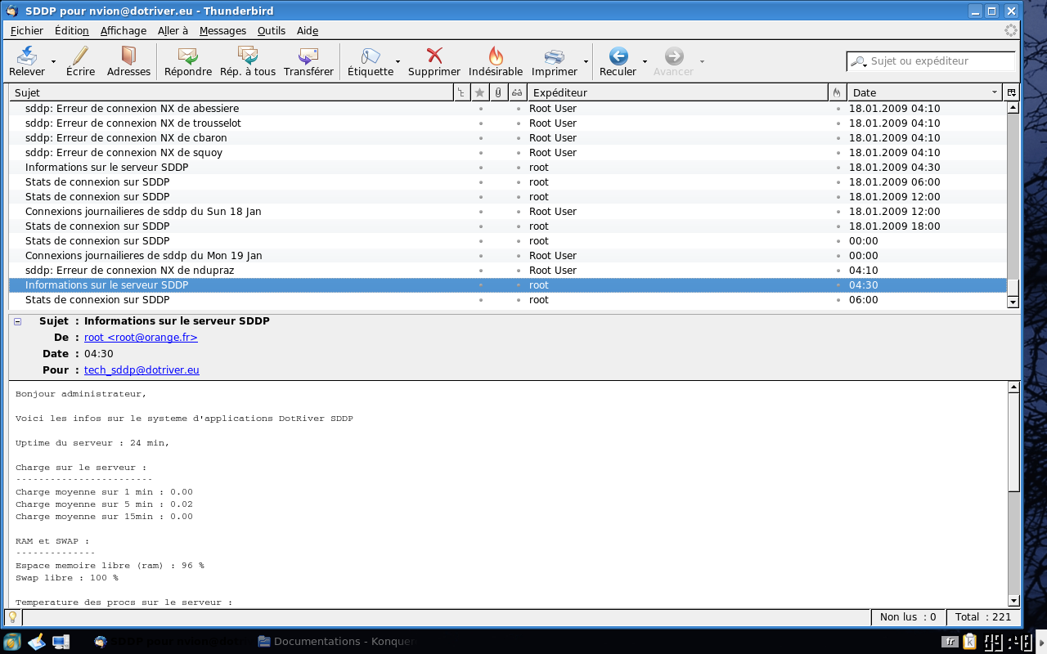Screen dimensions: 1047x654
Task: Print the email with Imprimer
Action: 555,56
